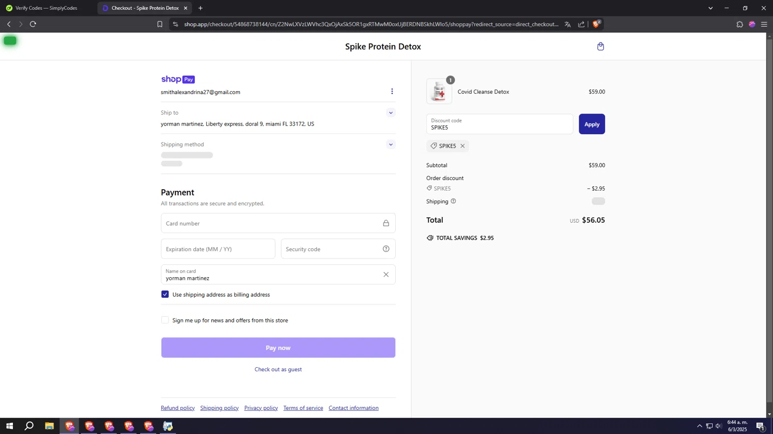773x434 pixels.
Task: Clear the Name on card field
Action: 385,275
